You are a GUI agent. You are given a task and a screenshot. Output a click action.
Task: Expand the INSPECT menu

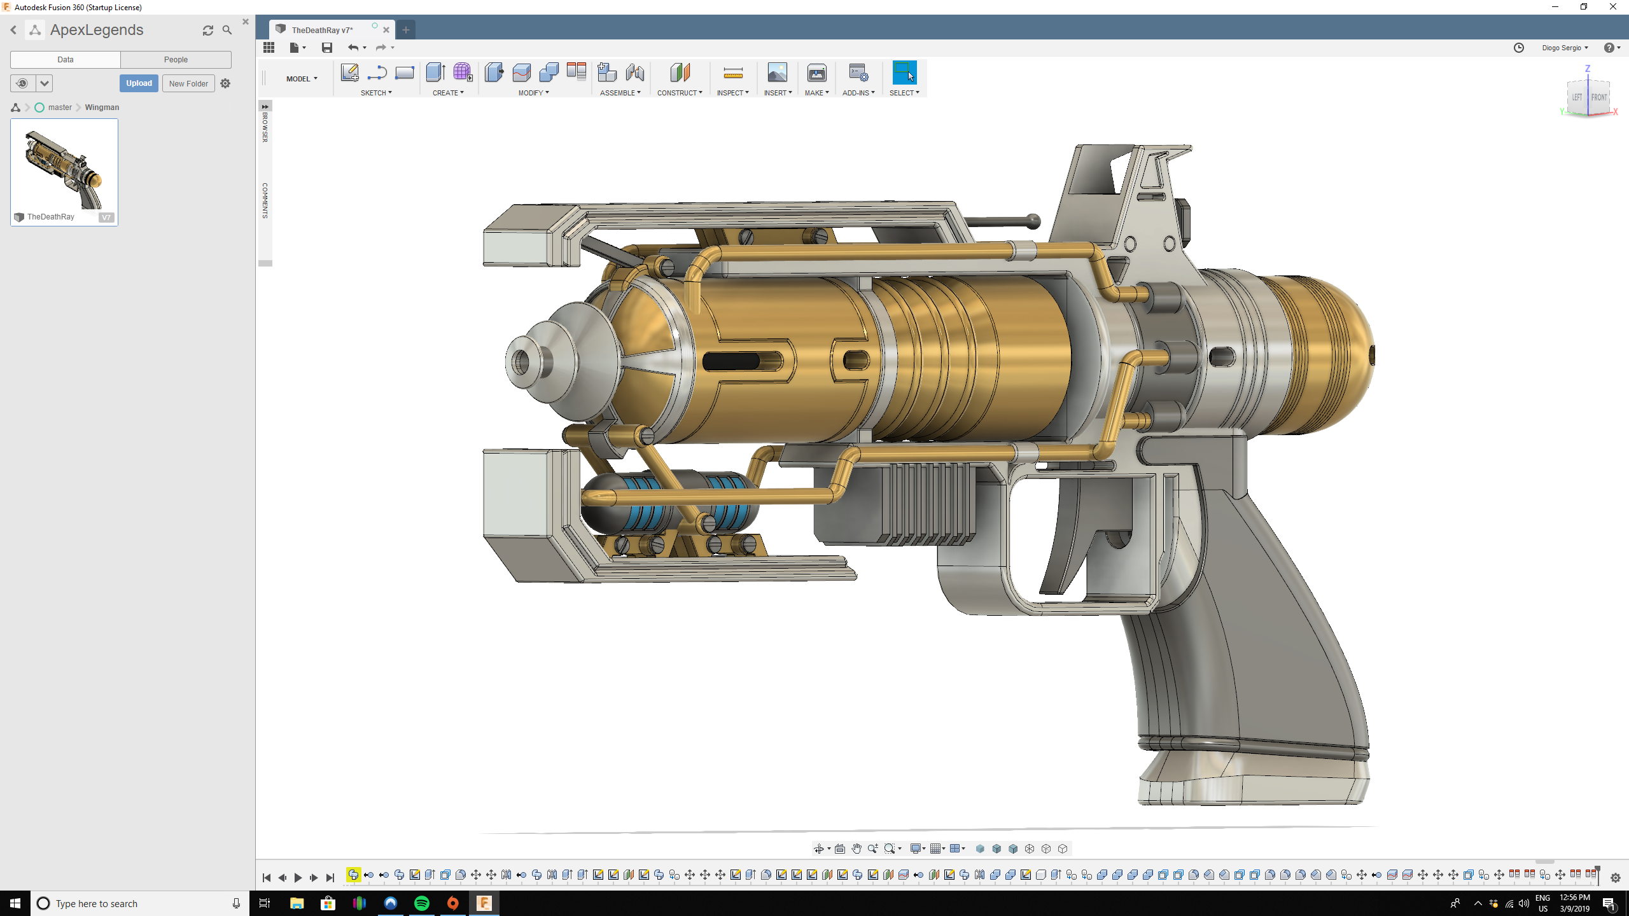point(732,93)
